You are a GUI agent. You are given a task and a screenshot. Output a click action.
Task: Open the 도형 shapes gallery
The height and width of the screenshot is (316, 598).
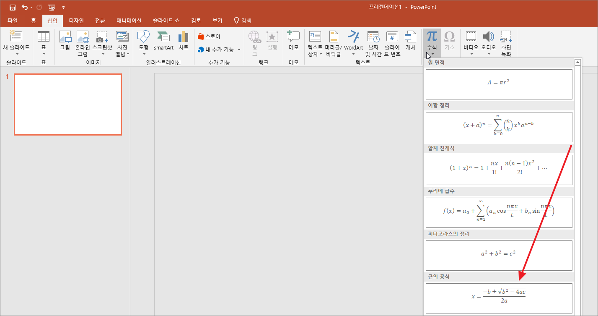144,43
